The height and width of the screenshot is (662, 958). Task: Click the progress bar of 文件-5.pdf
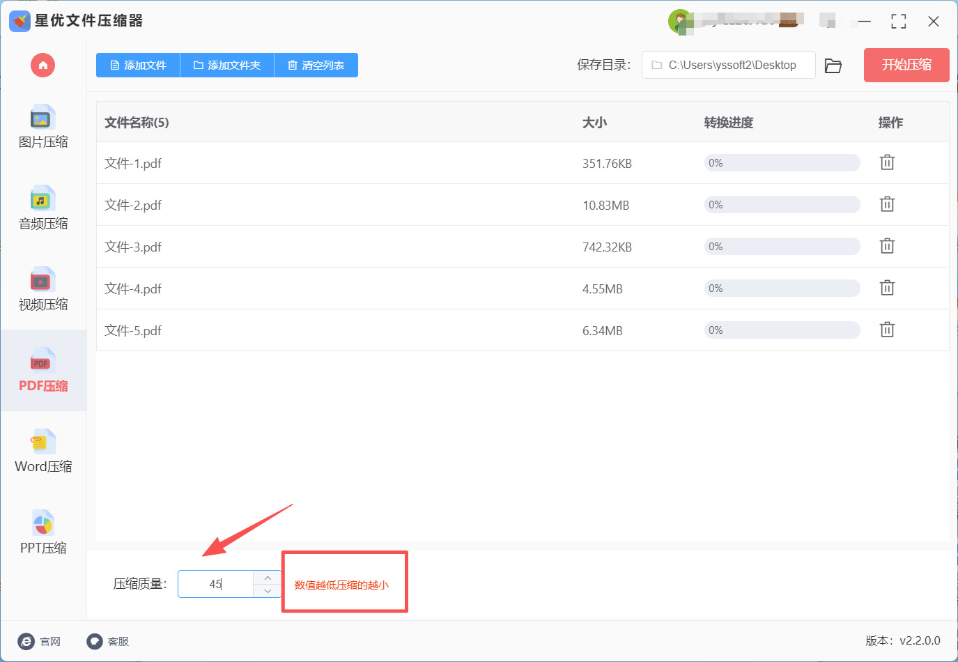[x=782, y=330]
